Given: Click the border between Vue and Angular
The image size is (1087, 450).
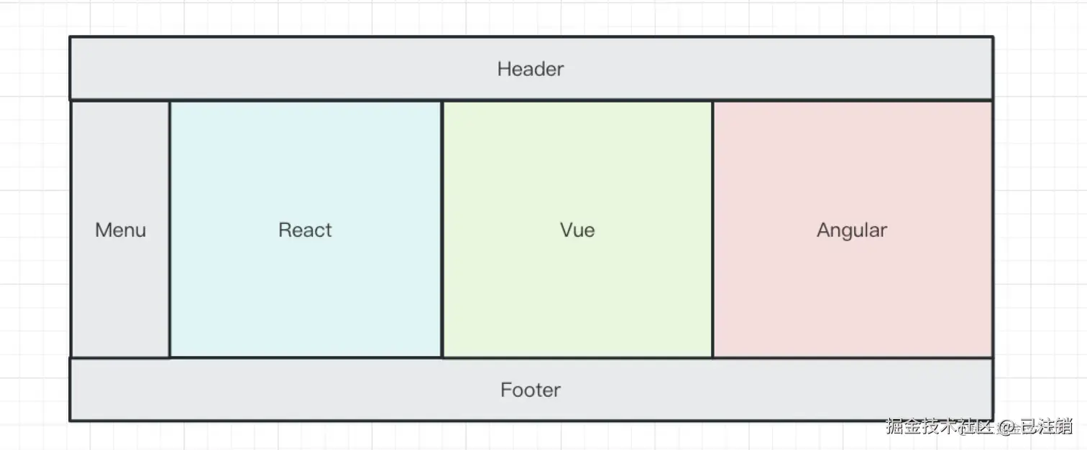Looking at the screenshot, I should (x=713, y=229).
